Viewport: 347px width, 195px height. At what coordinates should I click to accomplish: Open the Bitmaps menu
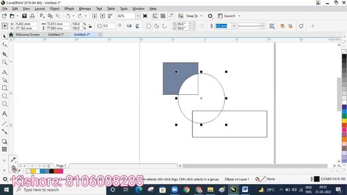coord(85,9)
